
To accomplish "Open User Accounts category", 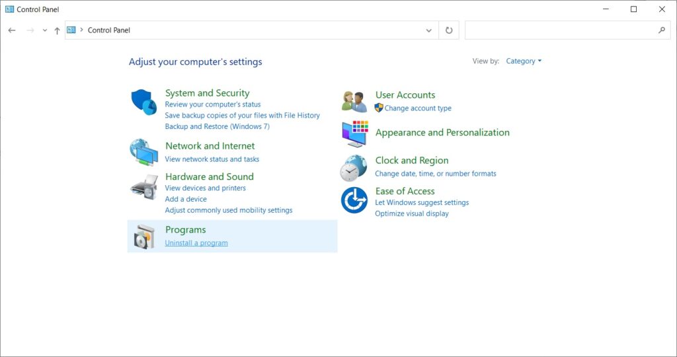I will click(405, 95).
